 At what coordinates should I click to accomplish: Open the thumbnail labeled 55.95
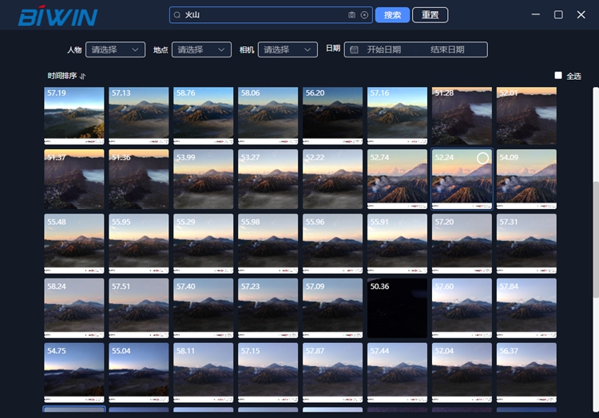139,243
